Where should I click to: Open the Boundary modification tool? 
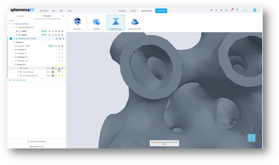[x=77, y=23]
